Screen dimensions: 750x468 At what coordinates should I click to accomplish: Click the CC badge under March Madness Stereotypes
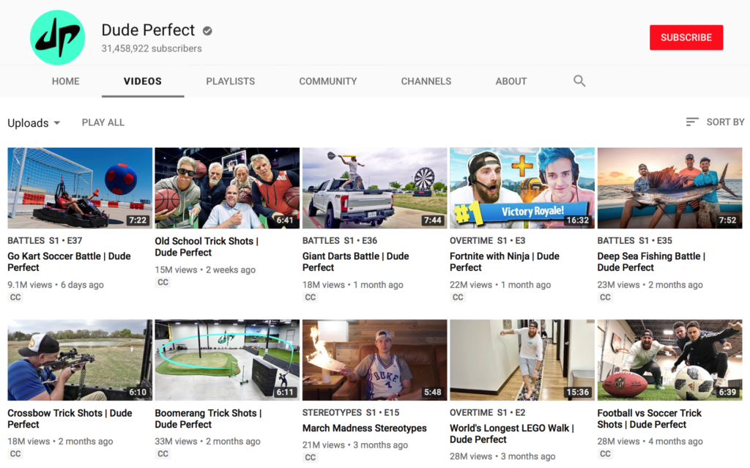(x=310, y=457)
